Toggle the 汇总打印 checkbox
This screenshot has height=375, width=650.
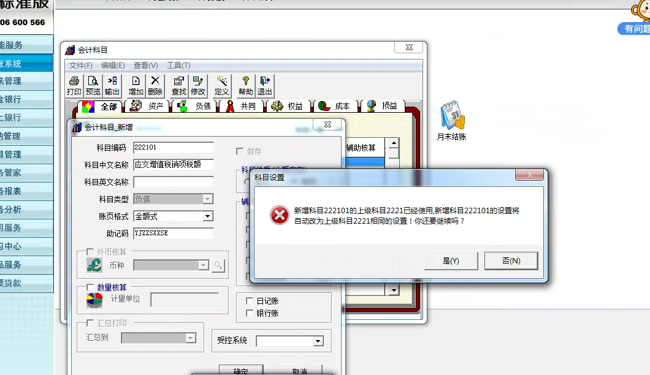(90, 323)
